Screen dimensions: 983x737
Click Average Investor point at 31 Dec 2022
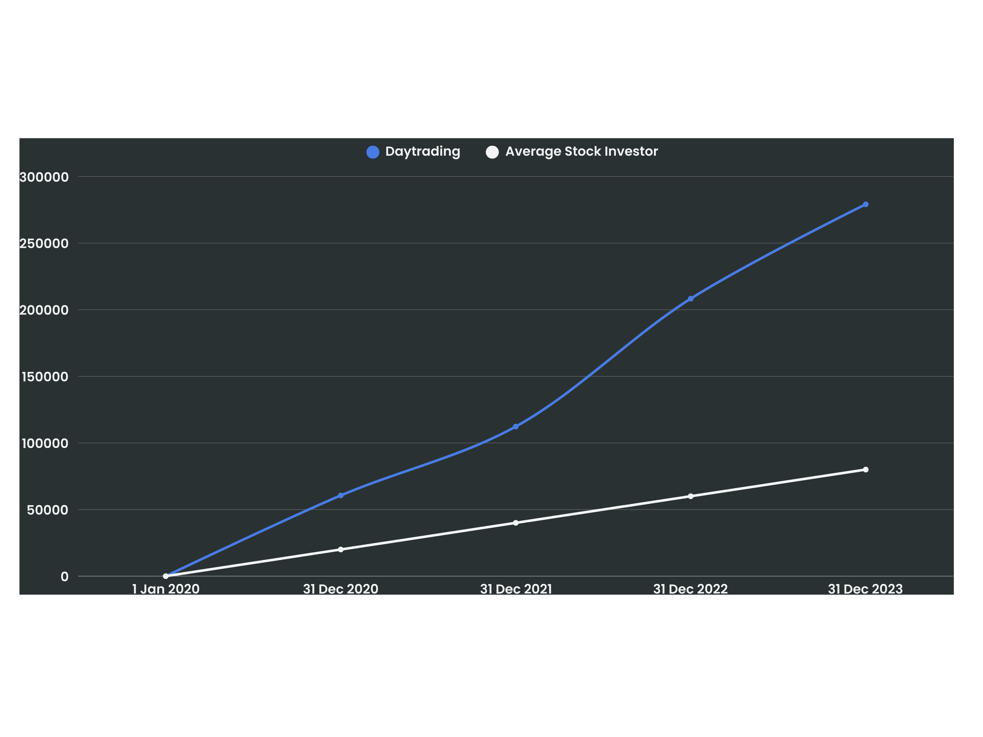pyautogui.click(x=690, y=496)
